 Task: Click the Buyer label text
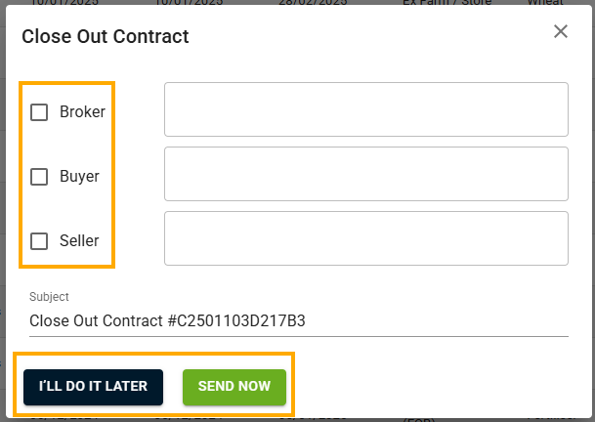79,177
